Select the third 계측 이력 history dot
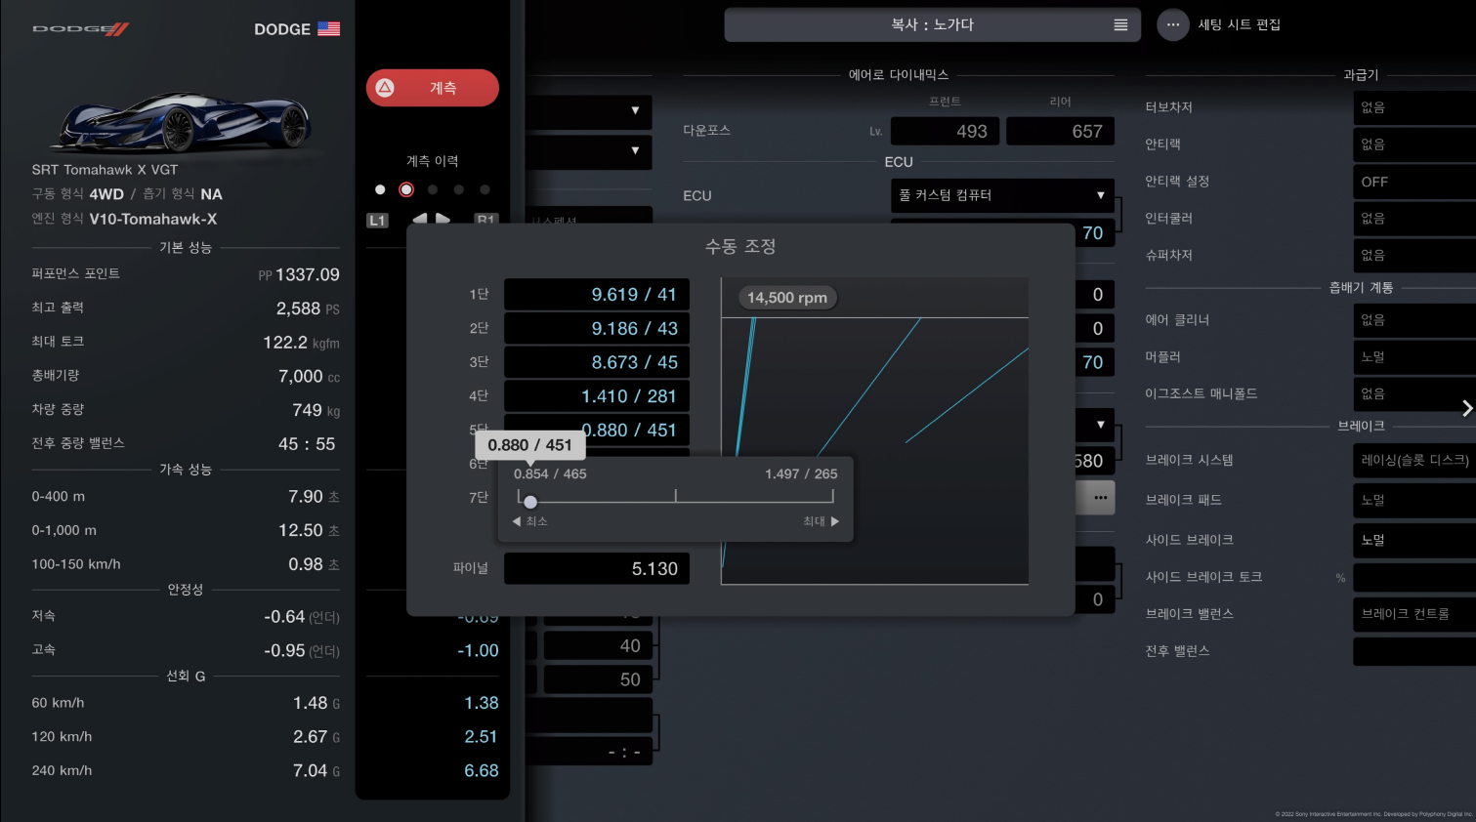 [433, 189]
